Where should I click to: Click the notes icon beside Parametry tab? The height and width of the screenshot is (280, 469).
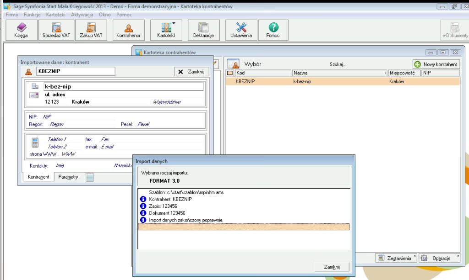[90, 177]
